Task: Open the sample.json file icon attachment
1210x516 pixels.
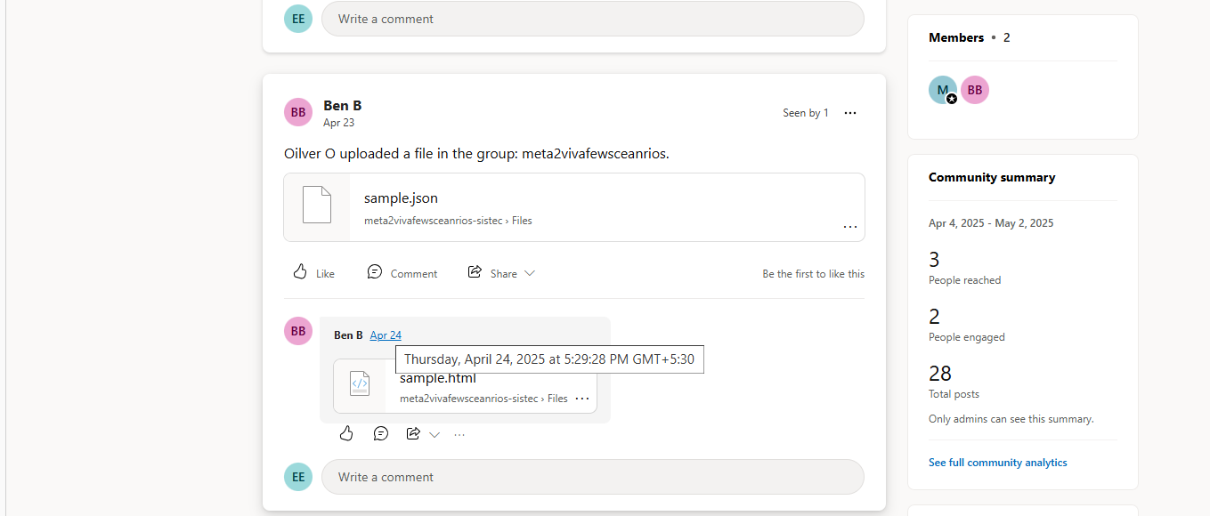Action: 317,206
